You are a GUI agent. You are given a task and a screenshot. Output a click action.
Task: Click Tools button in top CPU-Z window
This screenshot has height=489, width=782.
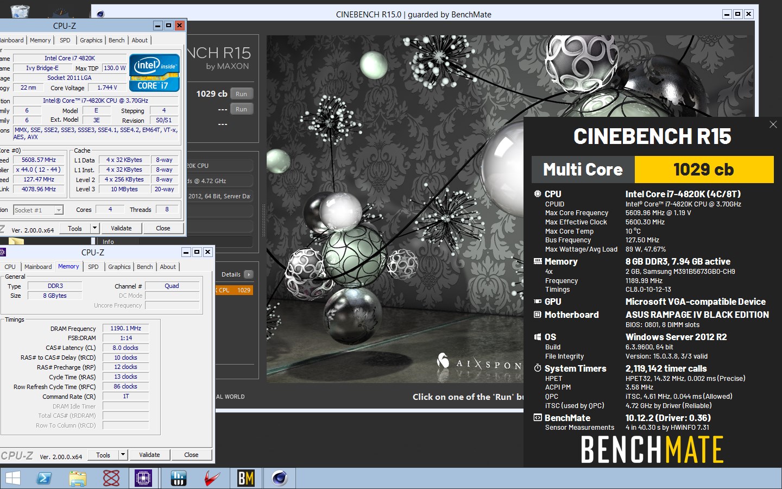(75, 228)
